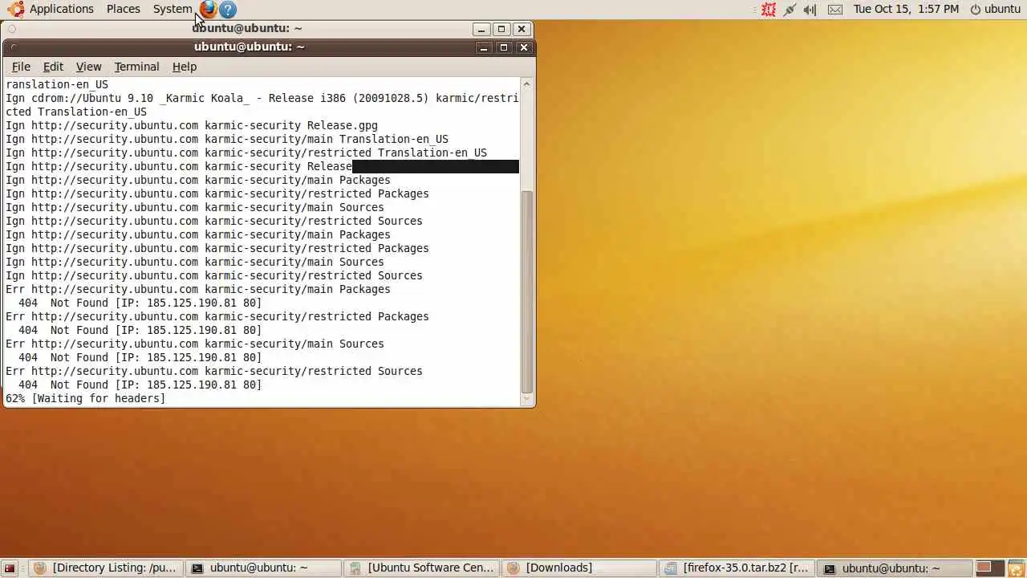Switch to Downloads taskbar window
The height and width of the screenshot is (578, 1027).
point(580,568)
